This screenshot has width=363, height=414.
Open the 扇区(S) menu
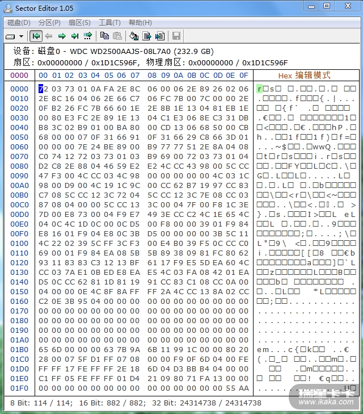[79, 23]
